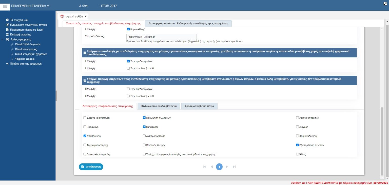Open the hamburger menu icon

point(5,6)
